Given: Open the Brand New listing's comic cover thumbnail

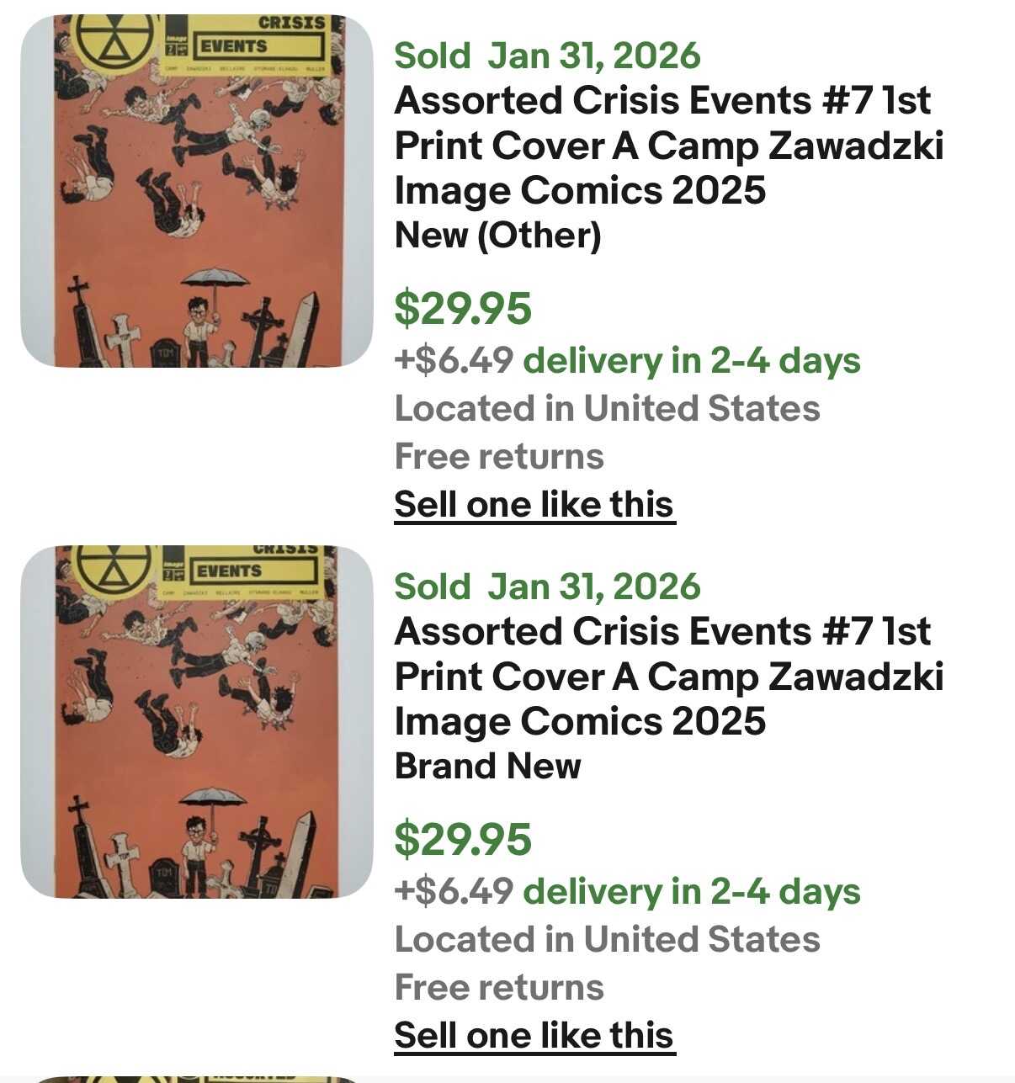Looking at the screenshot, I should (x=196, y=721).
